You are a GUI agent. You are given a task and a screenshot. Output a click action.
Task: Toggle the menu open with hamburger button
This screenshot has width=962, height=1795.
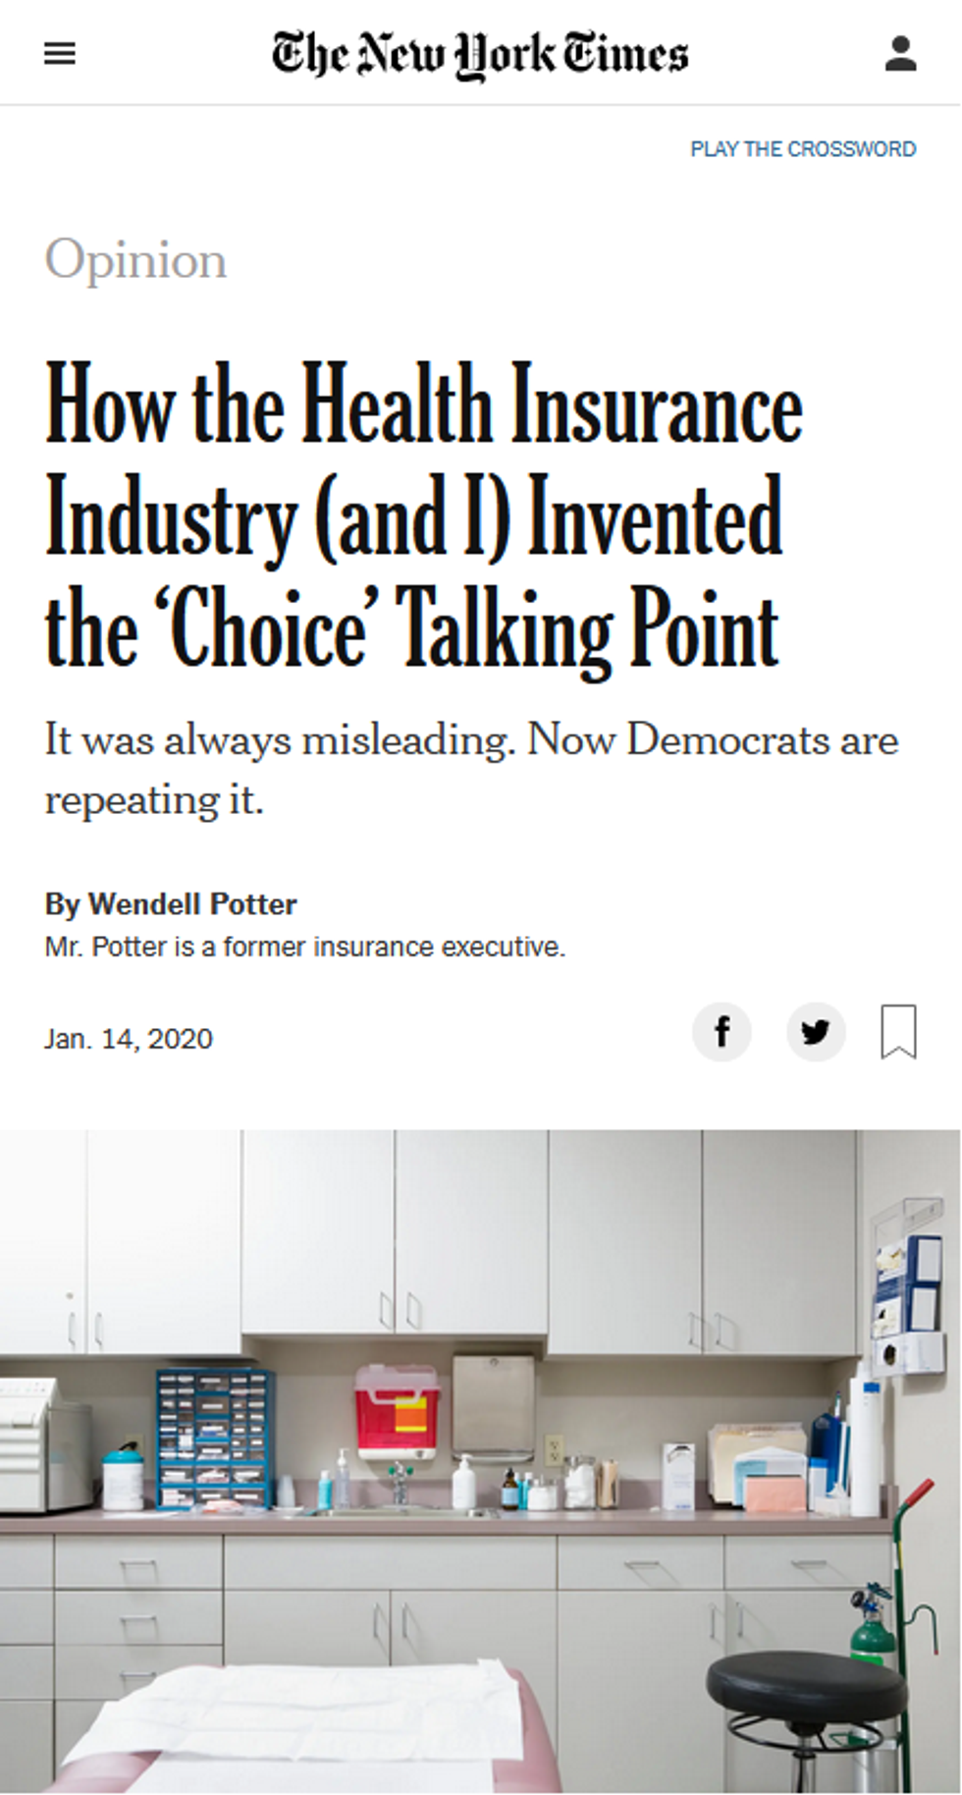click(61, 53)
